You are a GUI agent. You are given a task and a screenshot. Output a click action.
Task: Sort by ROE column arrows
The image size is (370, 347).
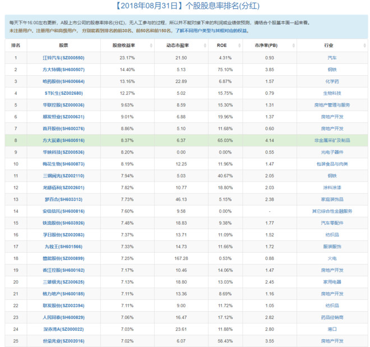click(239, 45)
